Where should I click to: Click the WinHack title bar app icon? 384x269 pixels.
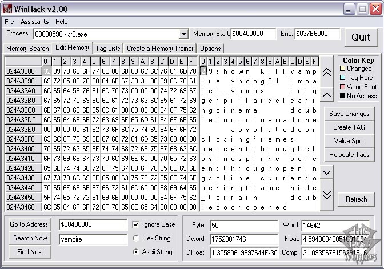pyautogui.click(x=7, y=9)
